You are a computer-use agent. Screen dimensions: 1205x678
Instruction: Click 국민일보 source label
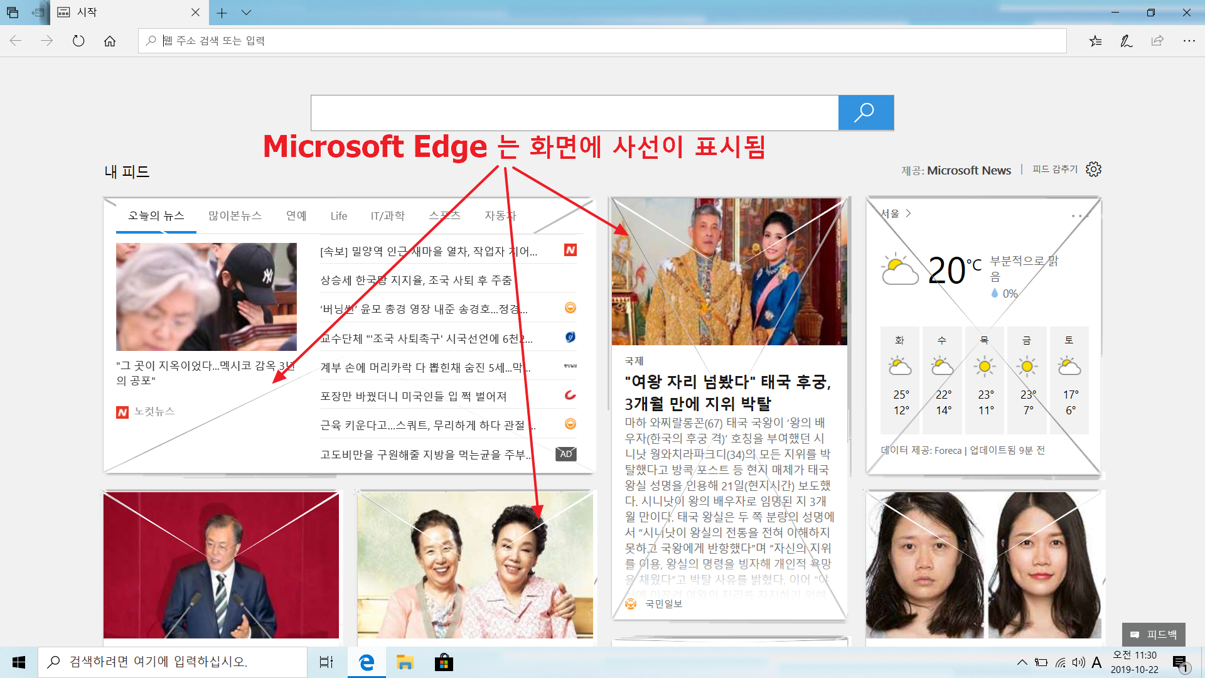(x=663, y=604)
